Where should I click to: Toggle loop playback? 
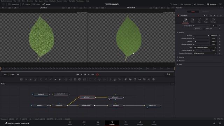click(x=97, y=75)
